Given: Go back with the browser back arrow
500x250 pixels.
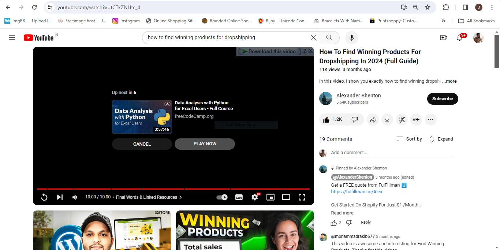Looking at the screenshot, I should [8, 7].
